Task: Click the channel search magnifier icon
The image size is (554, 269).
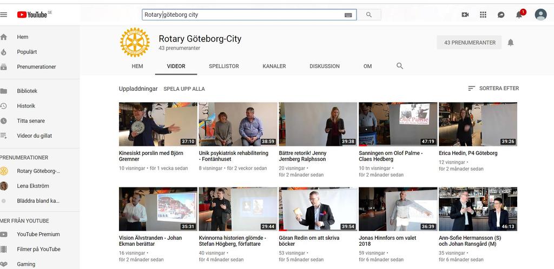Action: pos(400,66)
